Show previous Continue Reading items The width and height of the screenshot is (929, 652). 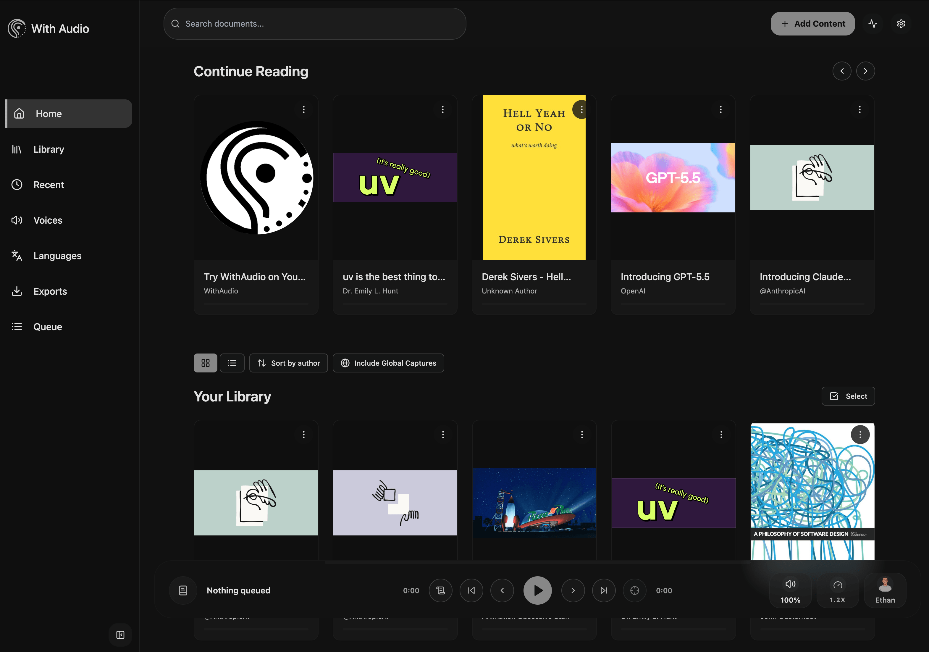[842, 71]
